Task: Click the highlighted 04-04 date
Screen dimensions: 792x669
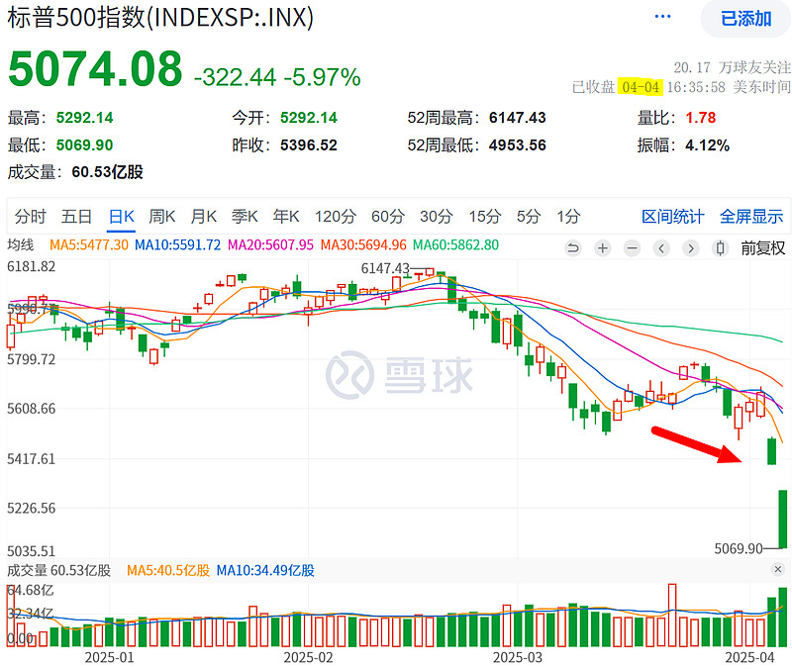Action: pyautogui.click(x=641, y=87)
